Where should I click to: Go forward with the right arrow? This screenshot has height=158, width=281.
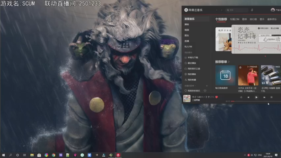(222, 10)
